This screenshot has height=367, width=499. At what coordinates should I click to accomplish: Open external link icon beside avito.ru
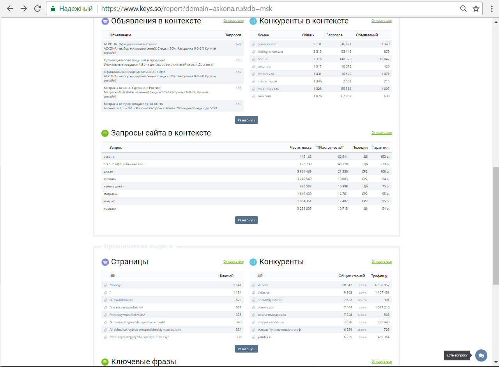coord(253,292)
